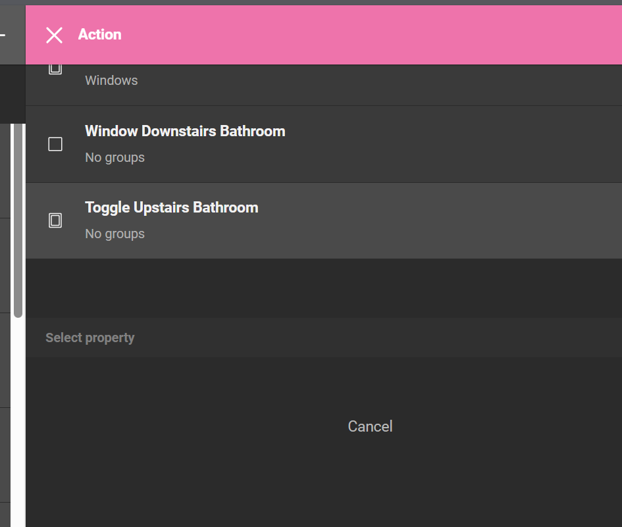Viewport: 622px width, 527px height.
Task: Click the Select property header
Action: click(x=90, y=338)
